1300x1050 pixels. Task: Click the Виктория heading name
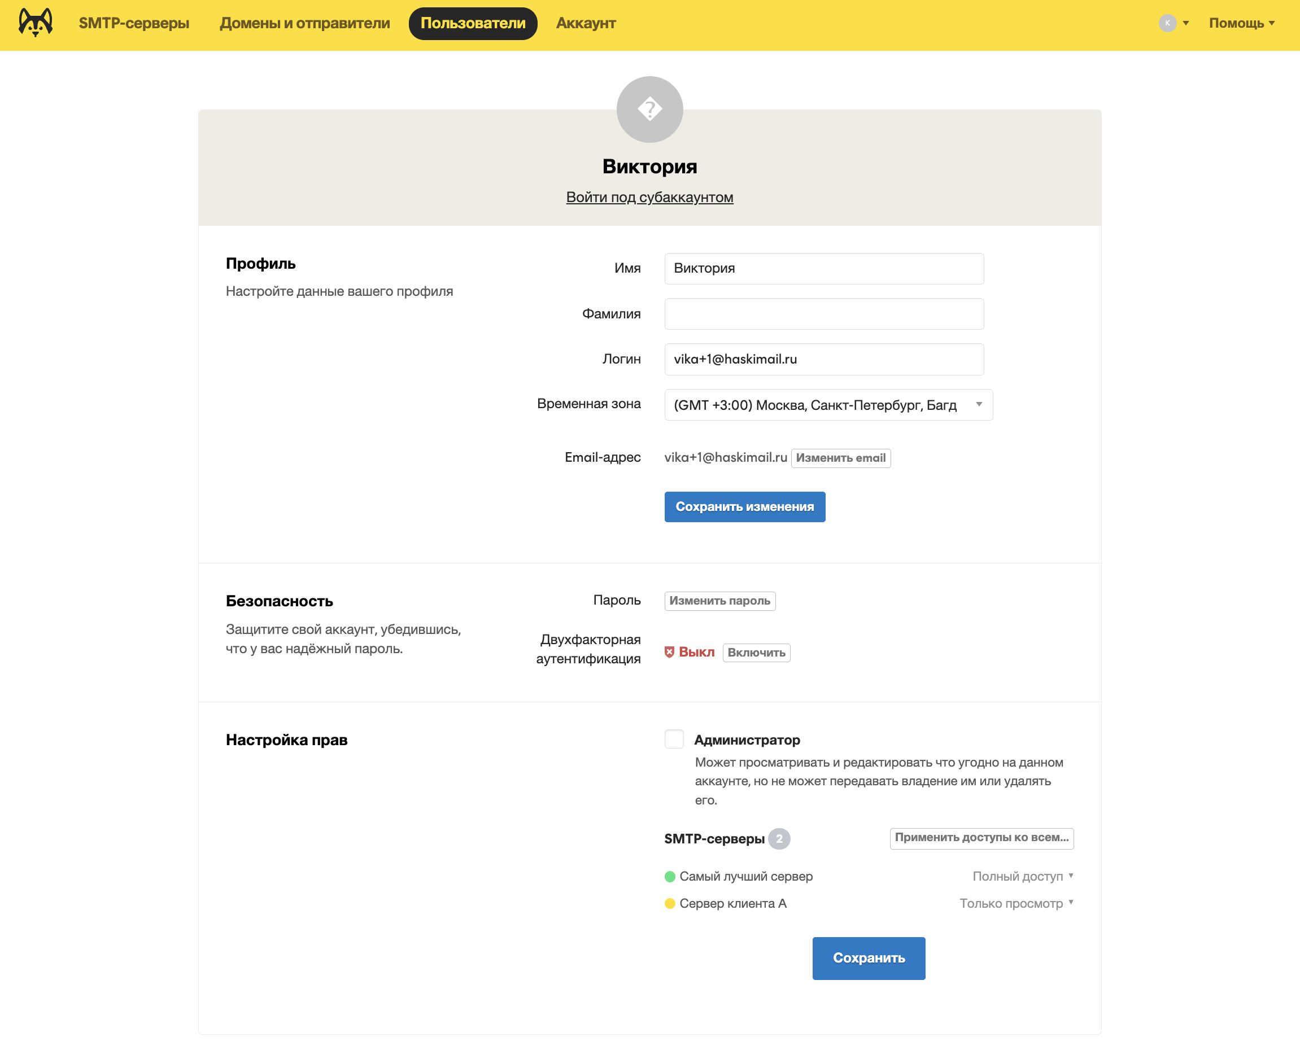click(649, 167)
